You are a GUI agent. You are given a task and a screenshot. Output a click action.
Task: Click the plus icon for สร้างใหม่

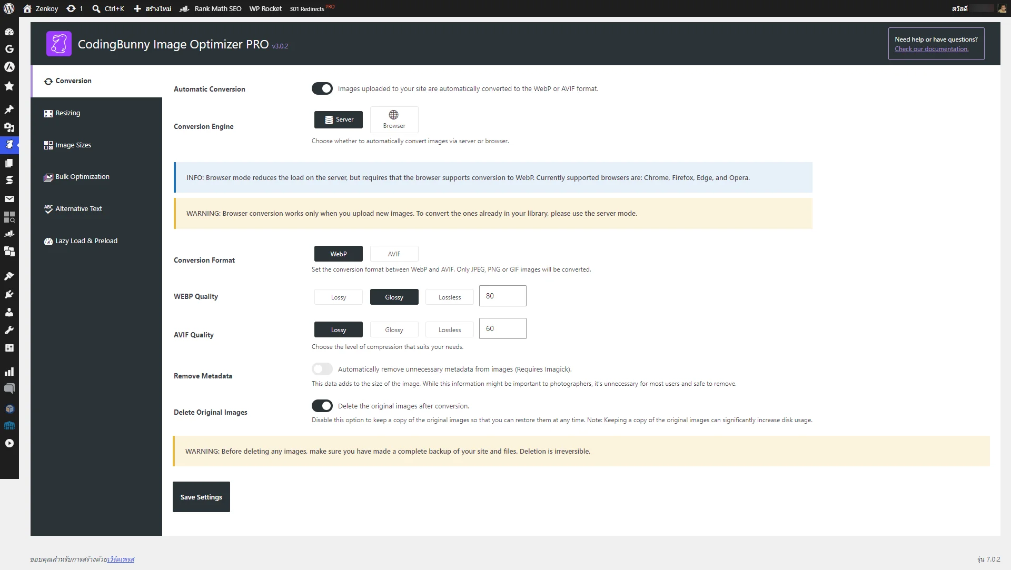click(x=137, y=8)
